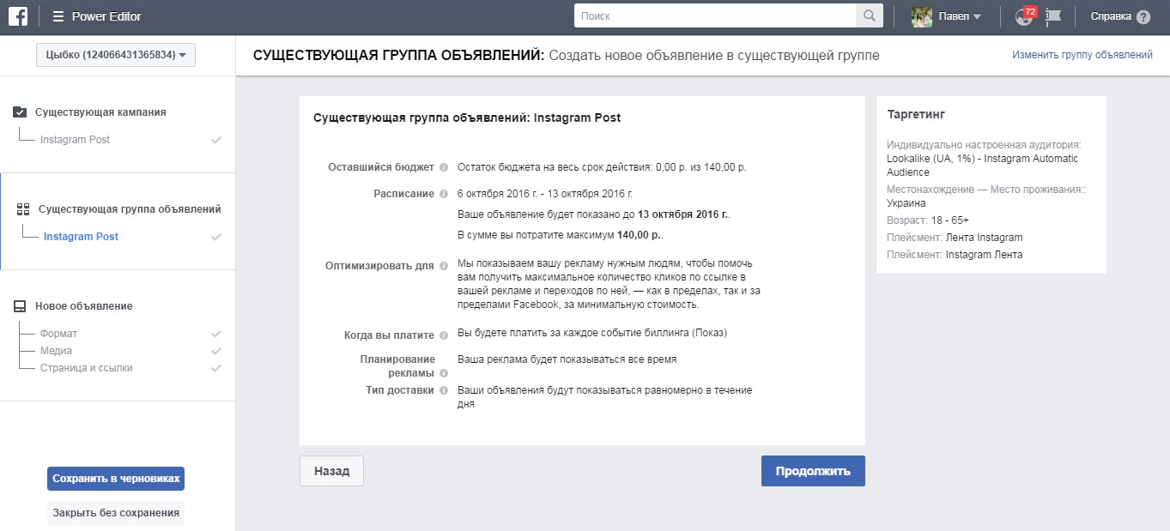Screen dimensions: 1170x531
Task: Click the text Ваша реклама будет показываться все время
Action: (567, 359)
